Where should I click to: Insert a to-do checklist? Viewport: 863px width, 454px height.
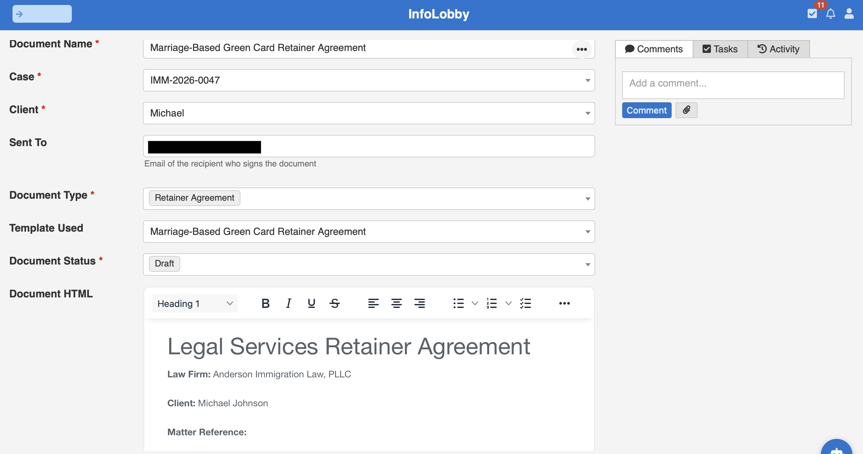pyautogui.click(x=525, y=303)
